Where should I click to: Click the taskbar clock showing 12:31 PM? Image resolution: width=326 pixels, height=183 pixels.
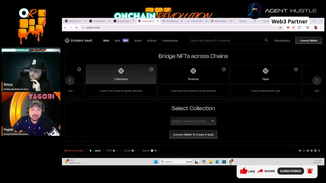coord(317,161)
